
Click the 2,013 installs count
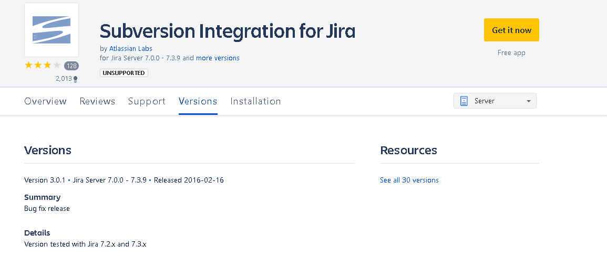click(x=64, y=79)
